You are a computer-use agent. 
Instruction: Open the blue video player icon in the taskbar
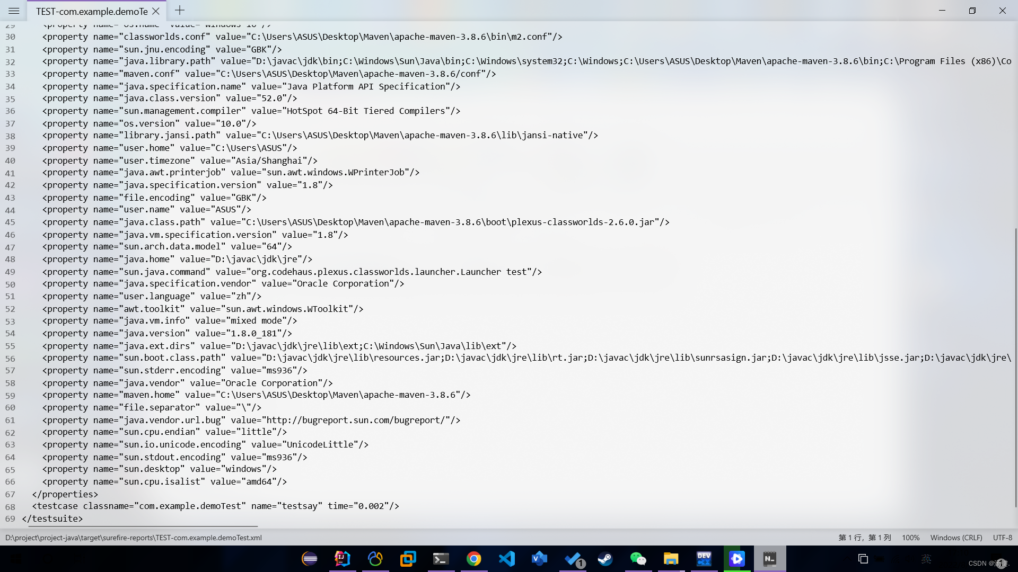tap(737, 559)
